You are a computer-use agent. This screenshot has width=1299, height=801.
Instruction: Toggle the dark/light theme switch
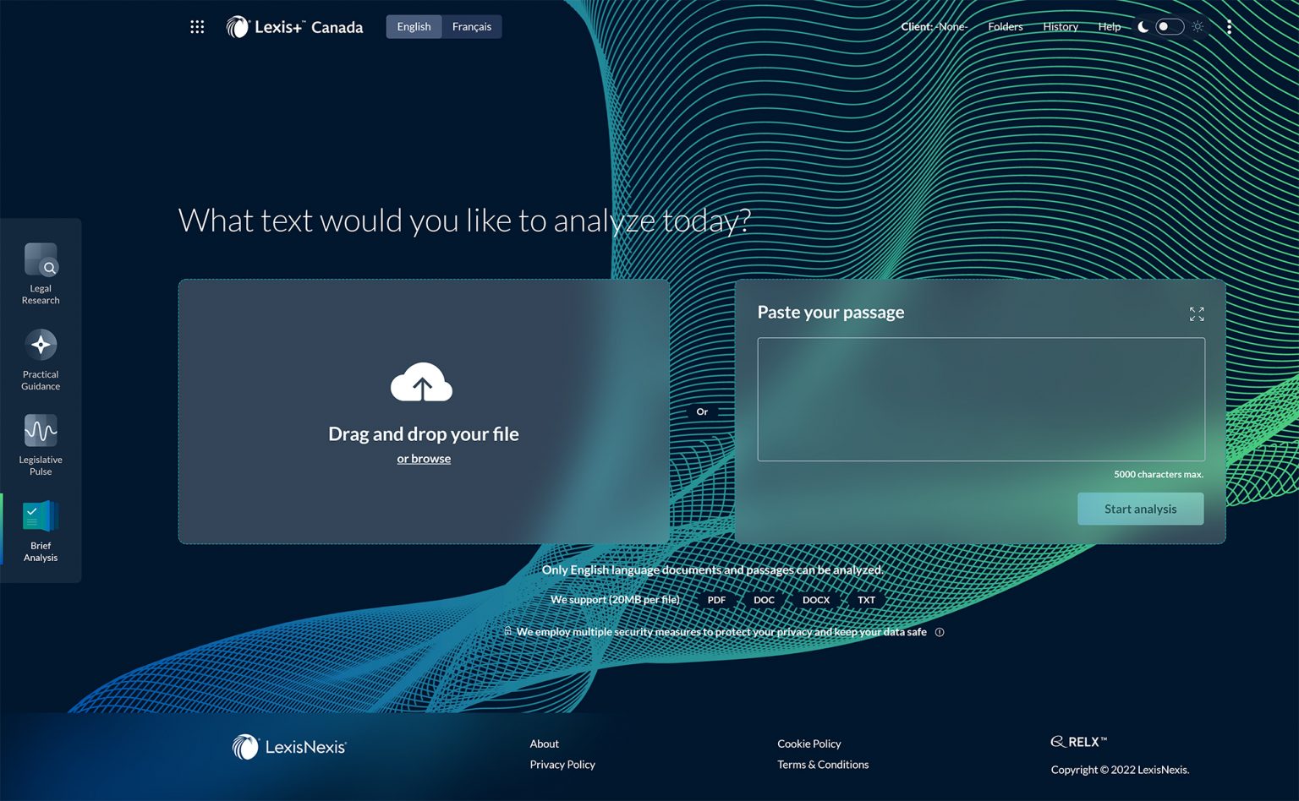coord(1170,26)
